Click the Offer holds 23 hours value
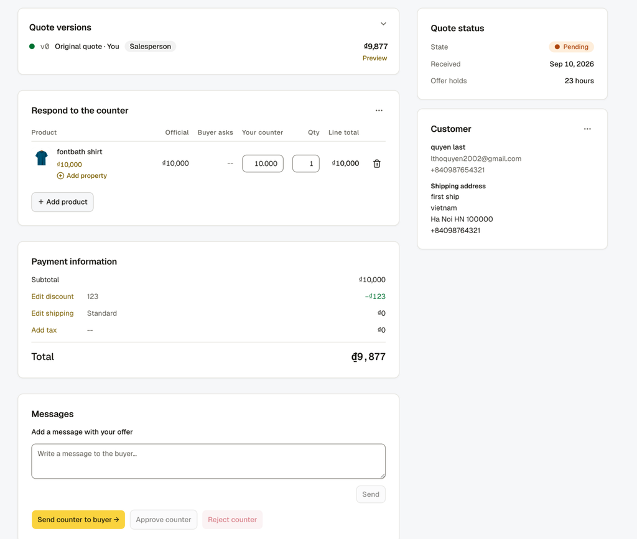Screen dimensions: 637x539 [x=579, y=81]
